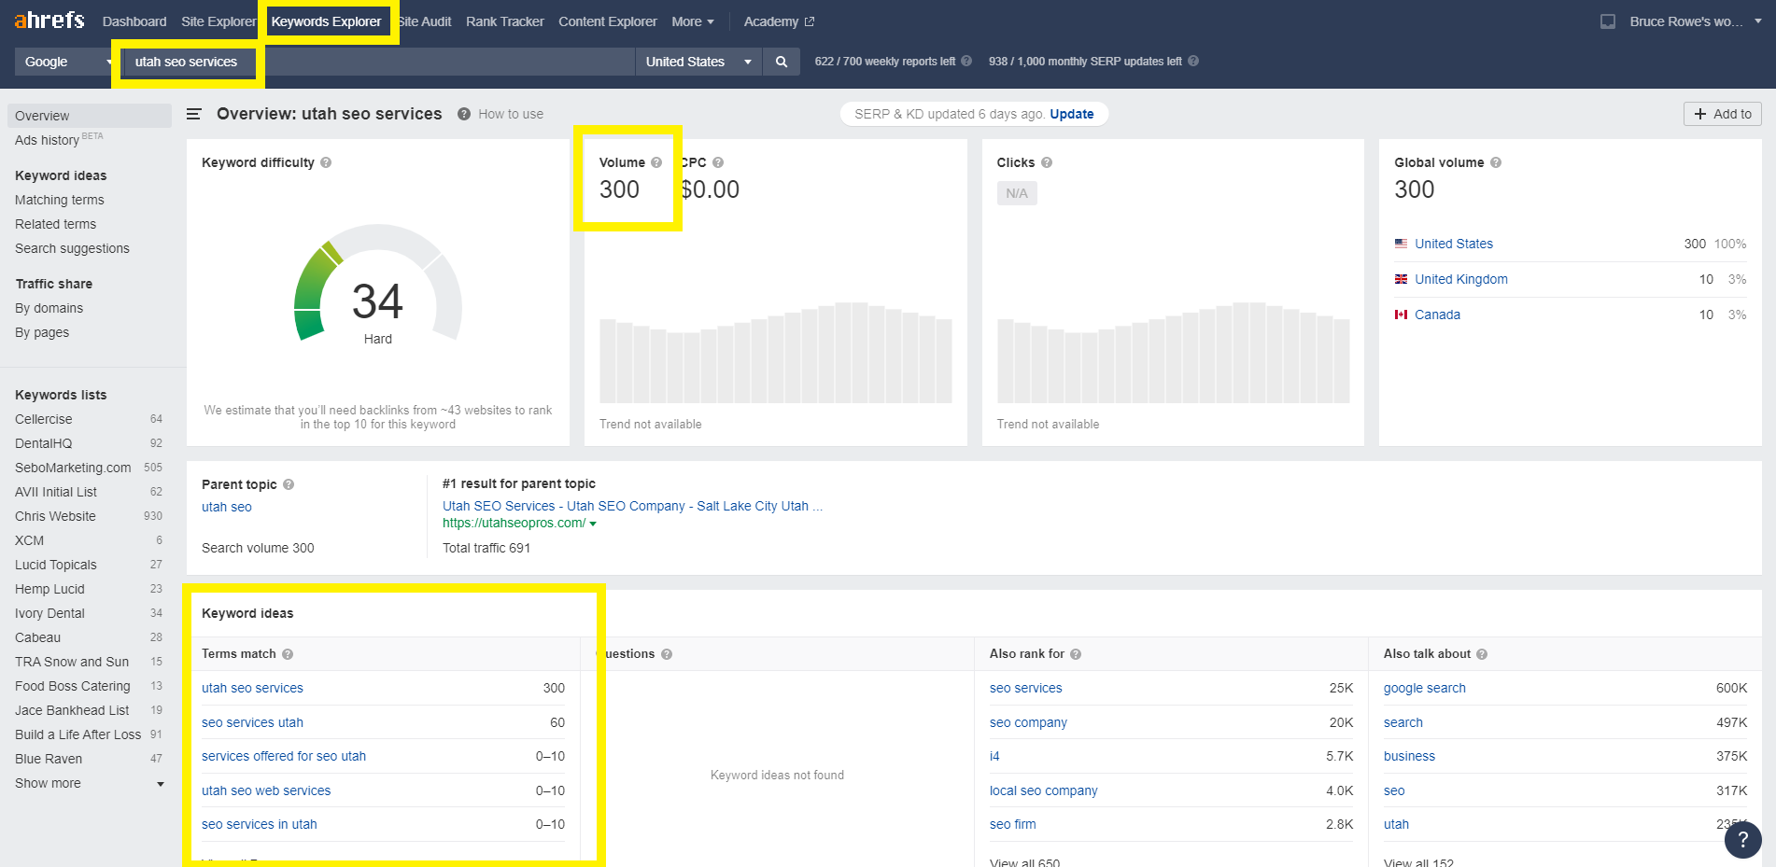Open the Rank Tracker tab
The image size is (1776, 867).
(505, 21)
